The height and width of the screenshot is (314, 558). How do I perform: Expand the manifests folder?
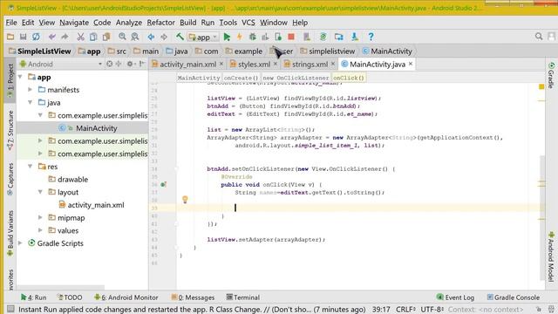tap(31, 90)
